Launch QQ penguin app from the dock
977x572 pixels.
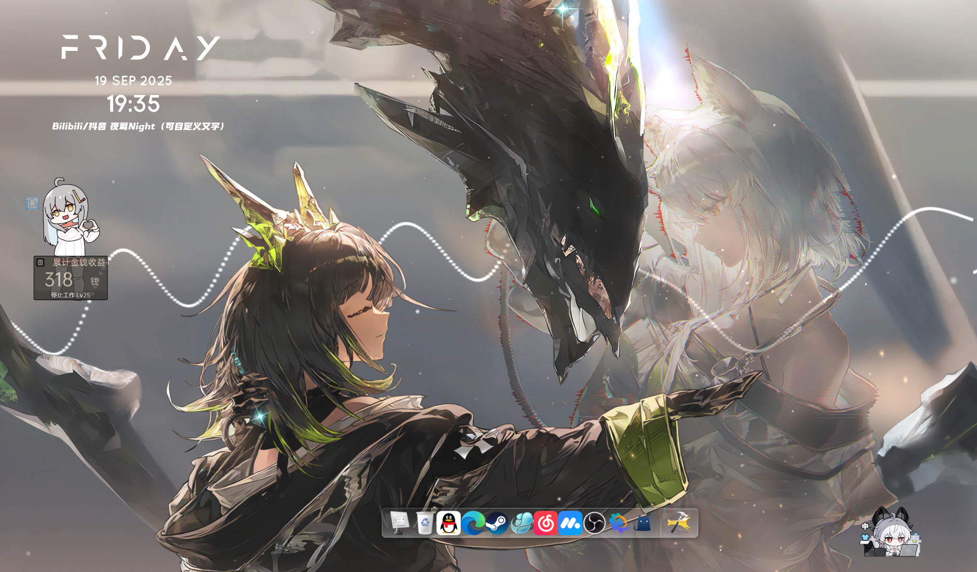coord(448,523)
